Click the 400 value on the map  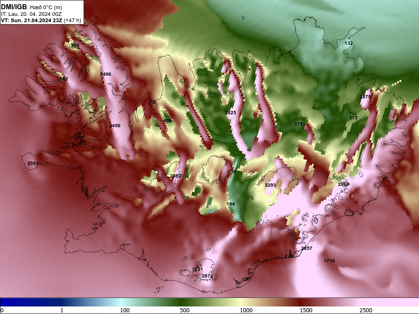(167, 121)
